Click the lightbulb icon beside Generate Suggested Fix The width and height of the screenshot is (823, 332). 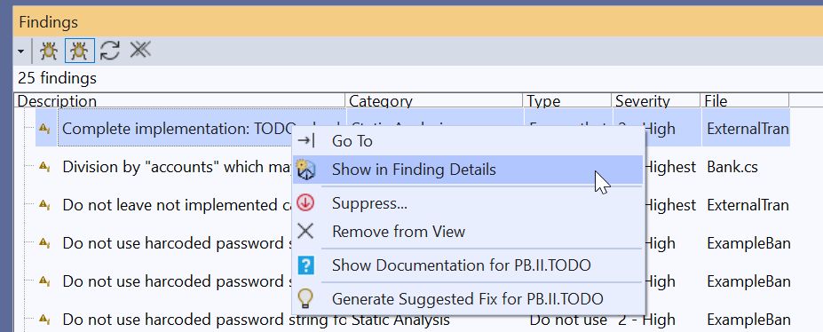click(305, 298)
